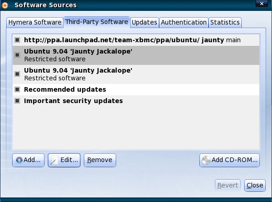Click the plus icon on the Add button
Screen dimensions: 272x202
19,160
